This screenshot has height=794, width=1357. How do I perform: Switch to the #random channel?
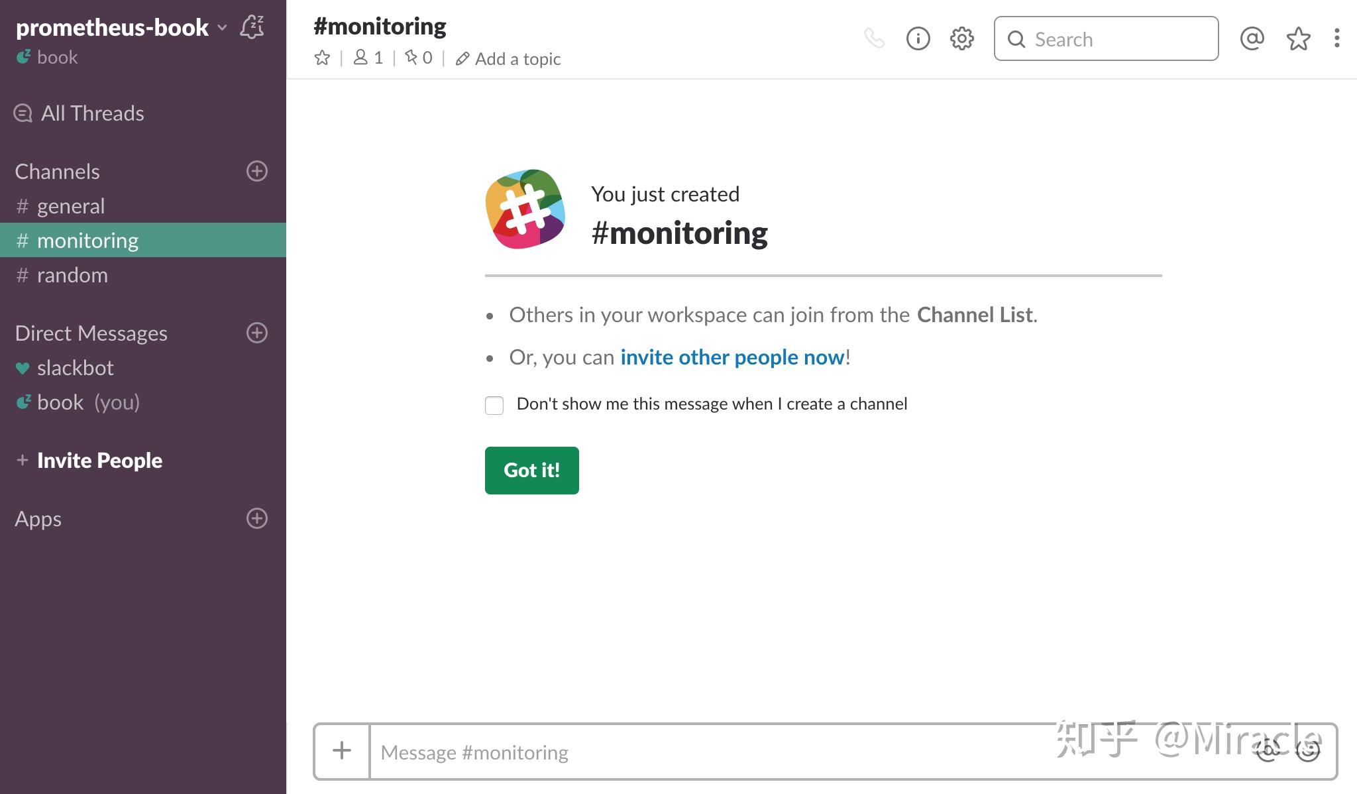[73, 274]
